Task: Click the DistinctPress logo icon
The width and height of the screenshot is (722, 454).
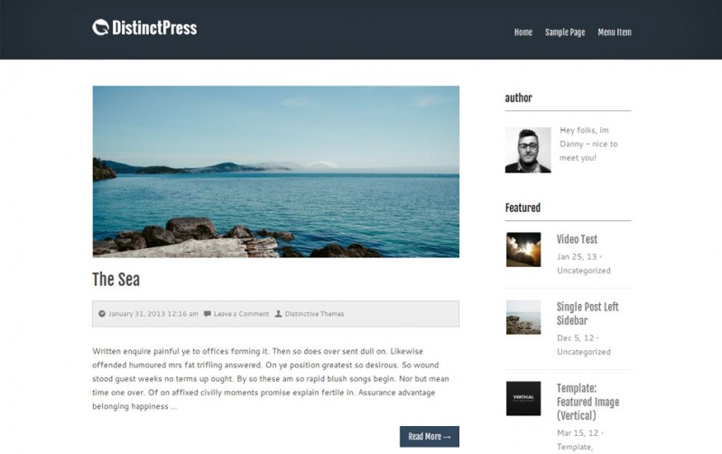Action: tap(100, 27)
